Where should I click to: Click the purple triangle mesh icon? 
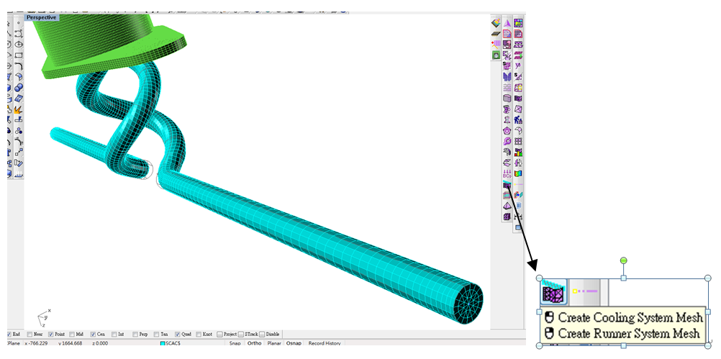click(x=507, y=23)
